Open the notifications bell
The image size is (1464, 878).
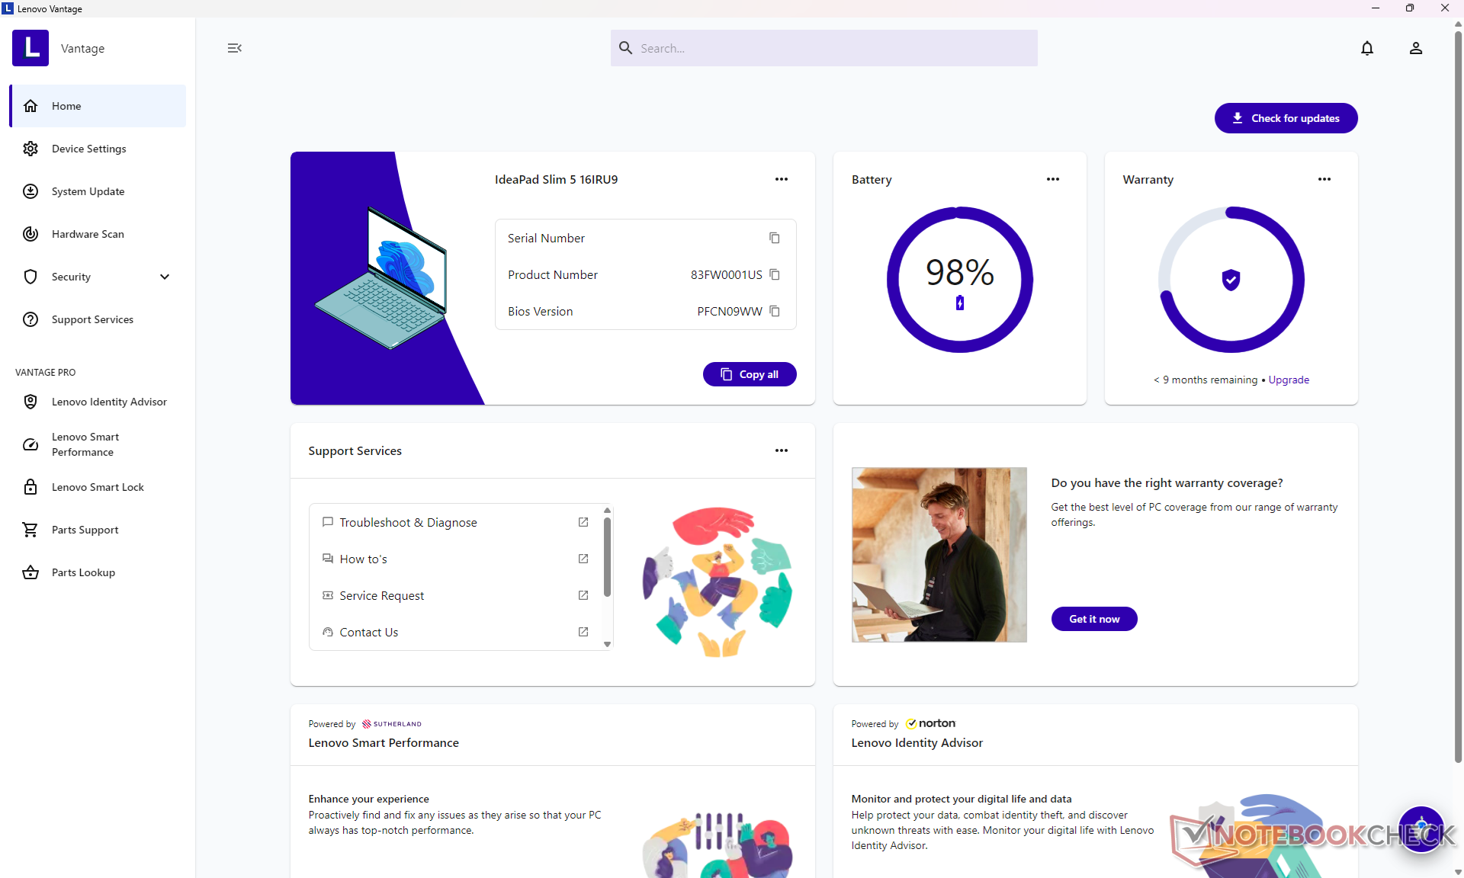point(1366,48)
